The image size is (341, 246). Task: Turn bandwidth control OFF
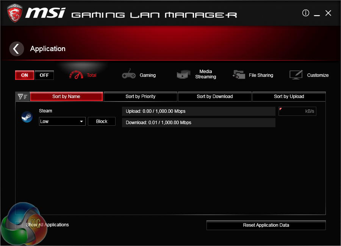[44, 75]
